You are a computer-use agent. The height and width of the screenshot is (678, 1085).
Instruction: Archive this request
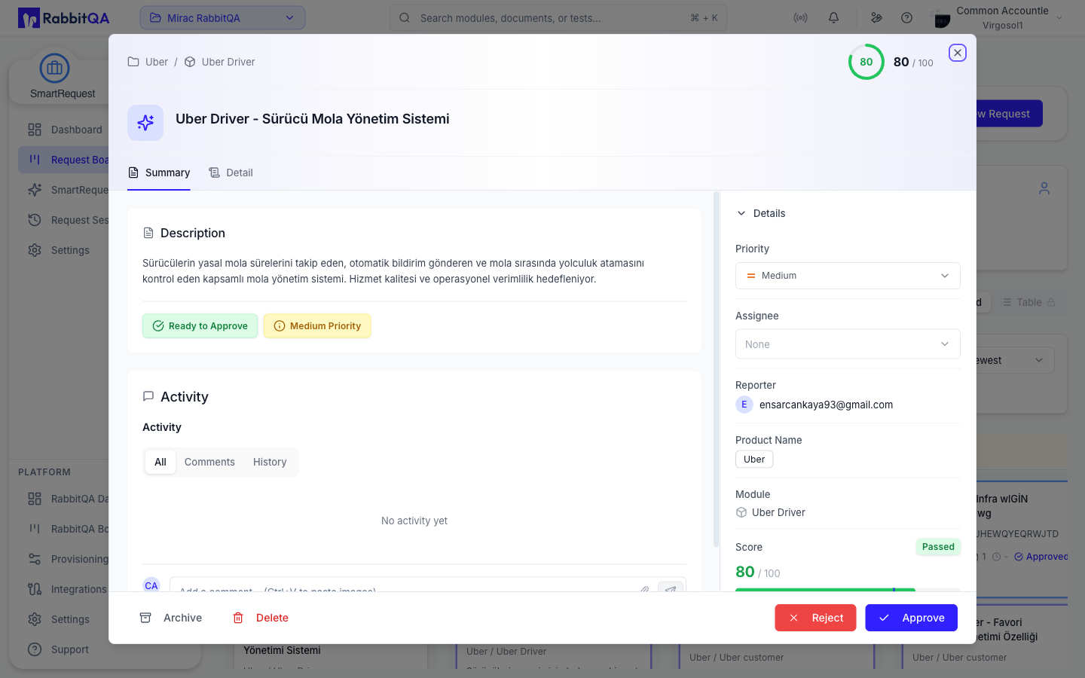(x=171, y=618)
